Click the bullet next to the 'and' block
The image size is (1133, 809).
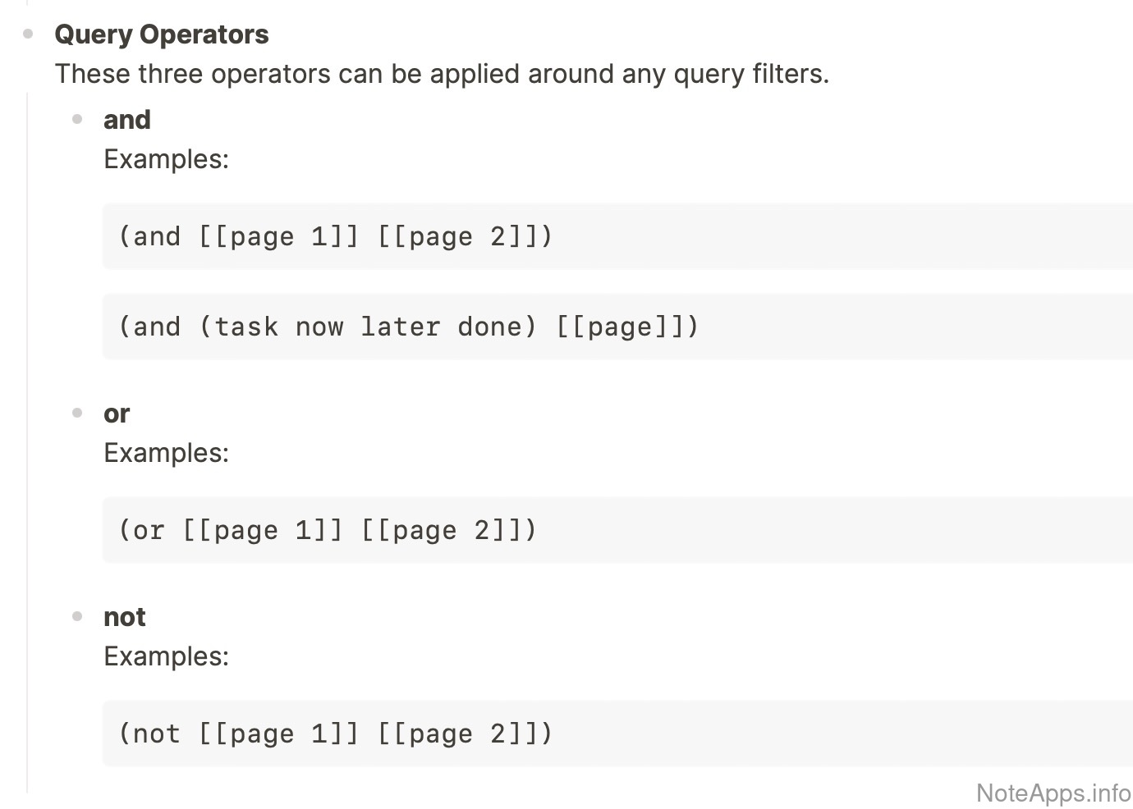(x=78, y=120)
